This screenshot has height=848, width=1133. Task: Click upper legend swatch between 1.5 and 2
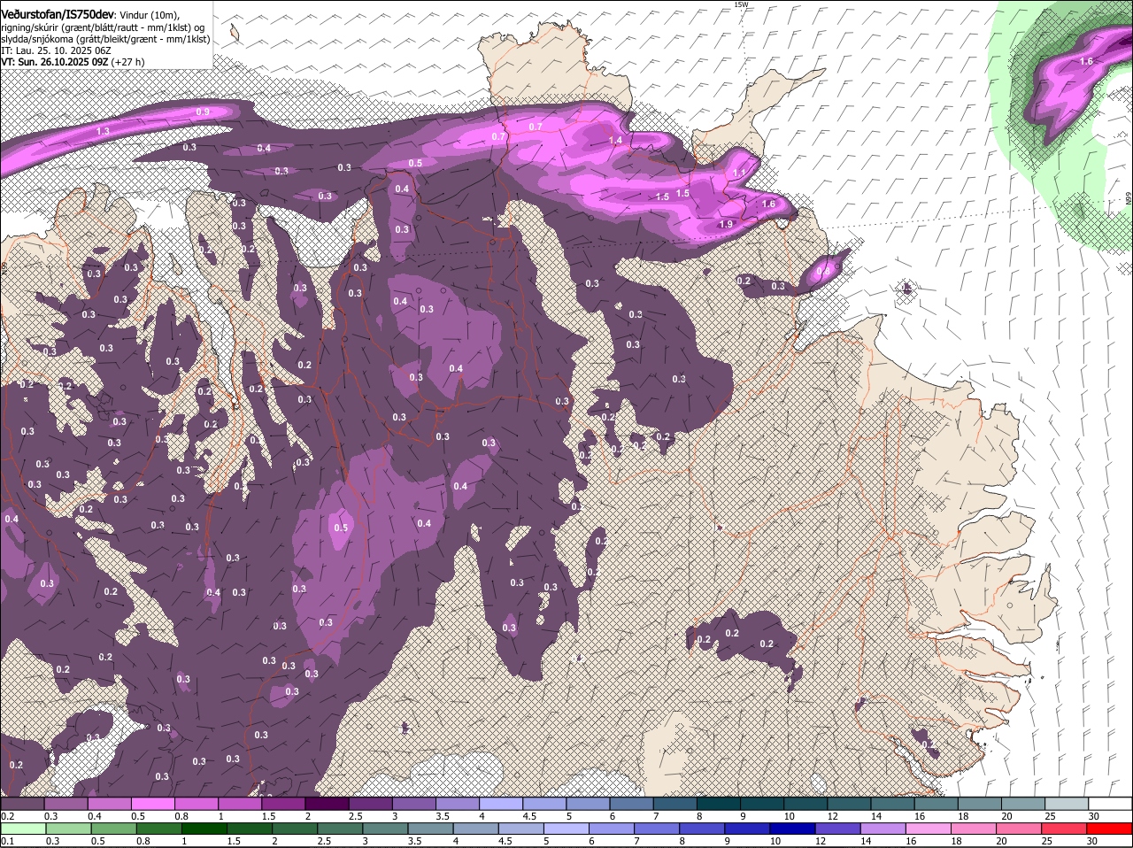tap(283, 804)
